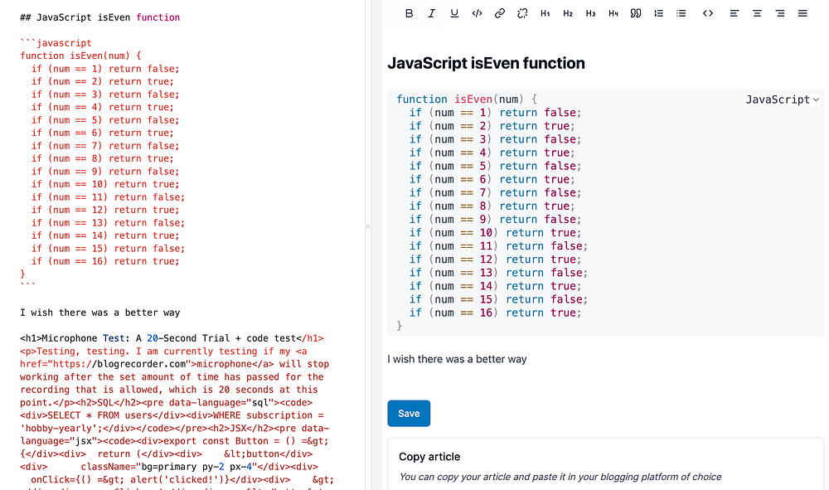Click 'if (num == 16) return true;' in editor code block
The width and height of the screenshot is (829, 490).
[495, 313]
